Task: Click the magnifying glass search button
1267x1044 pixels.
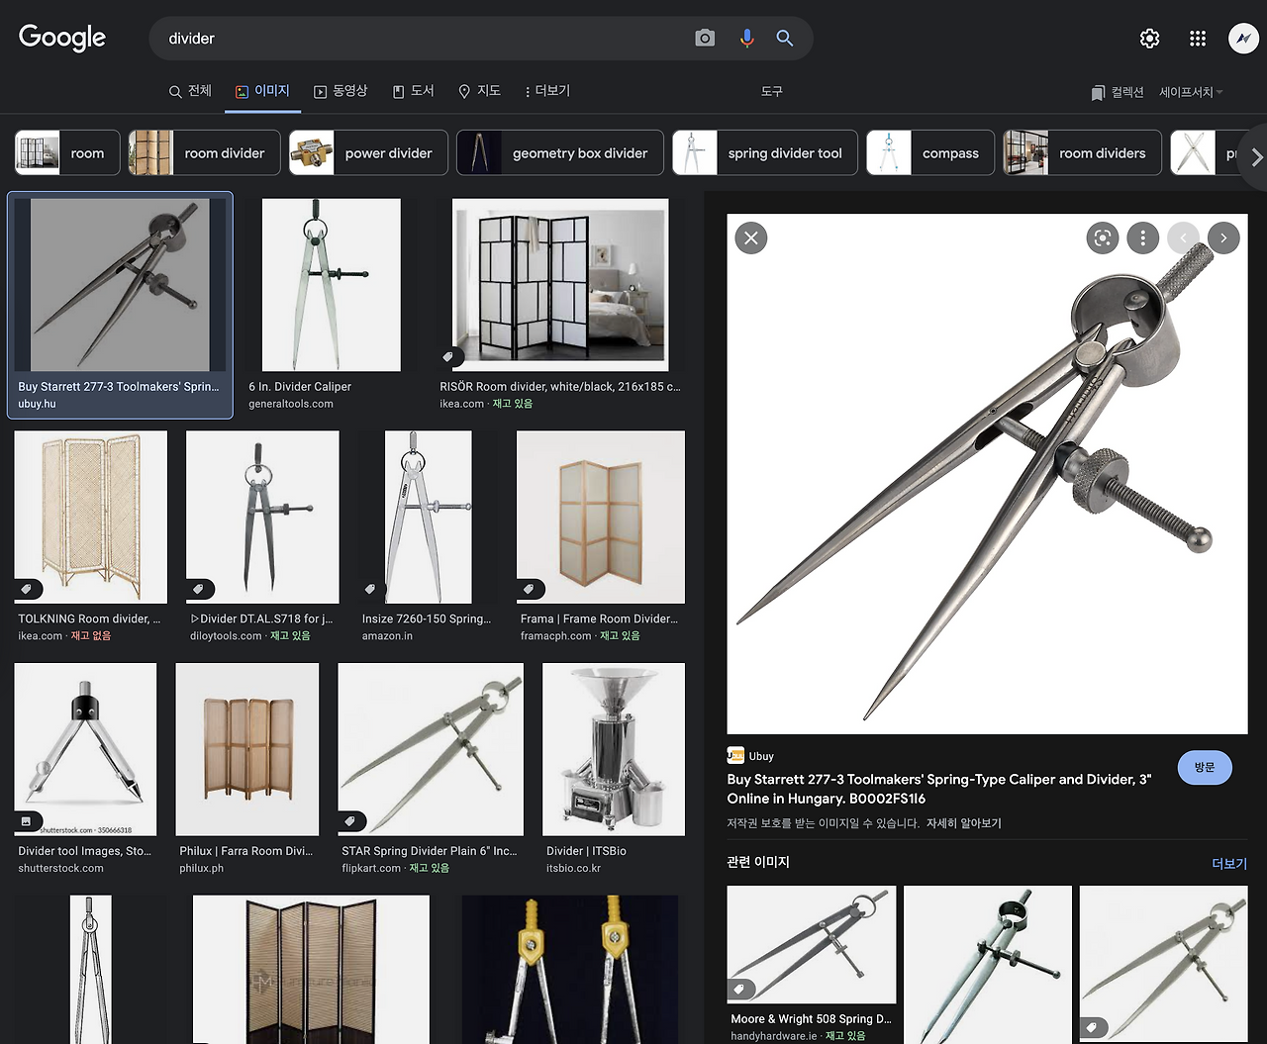Action: [785, 39]
